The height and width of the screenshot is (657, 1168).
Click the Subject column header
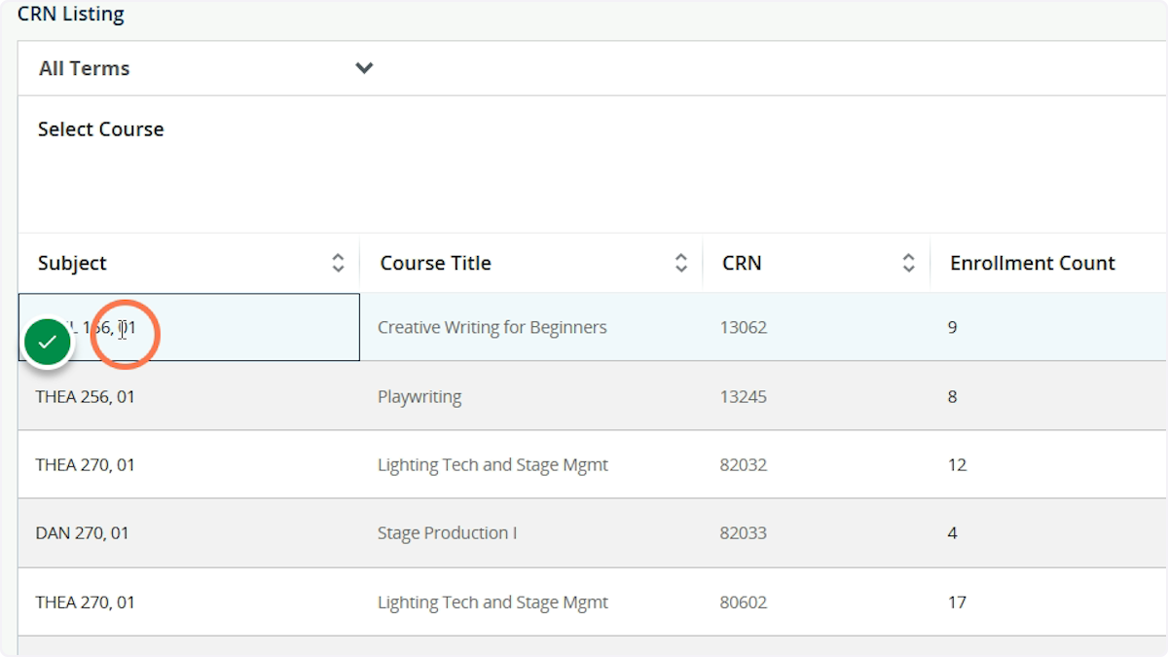pos(73,263)
